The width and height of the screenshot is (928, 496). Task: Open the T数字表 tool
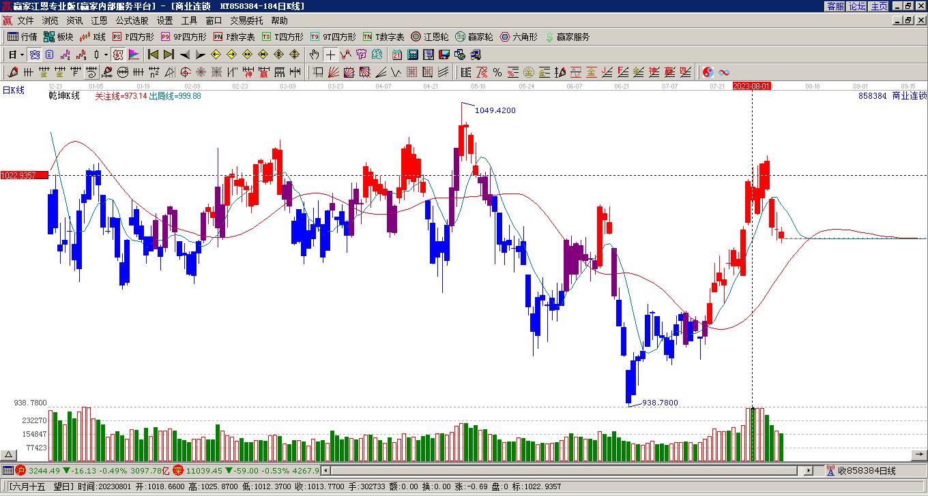point(383,37)
